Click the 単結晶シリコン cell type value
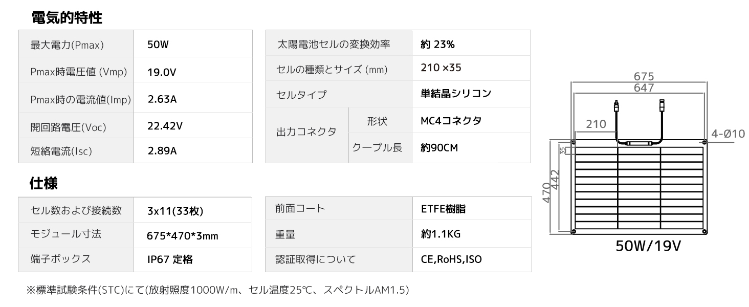Viewport: 749px width, 307px height. coord(455,94)
